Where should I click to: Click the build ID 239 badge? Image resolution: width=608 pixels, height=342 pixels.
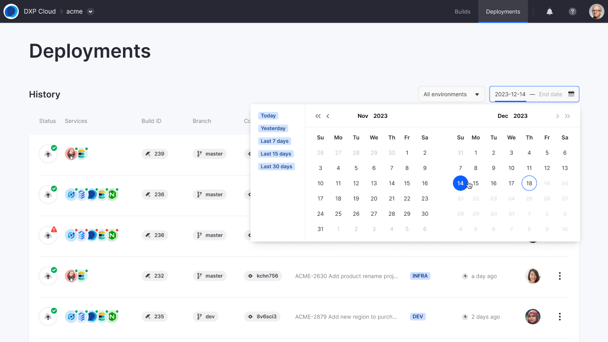[x=155, y=154]
